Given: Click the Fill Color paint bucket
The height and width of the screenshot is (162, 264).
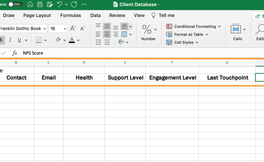Looking at the screenshot, I should point(58,40).
